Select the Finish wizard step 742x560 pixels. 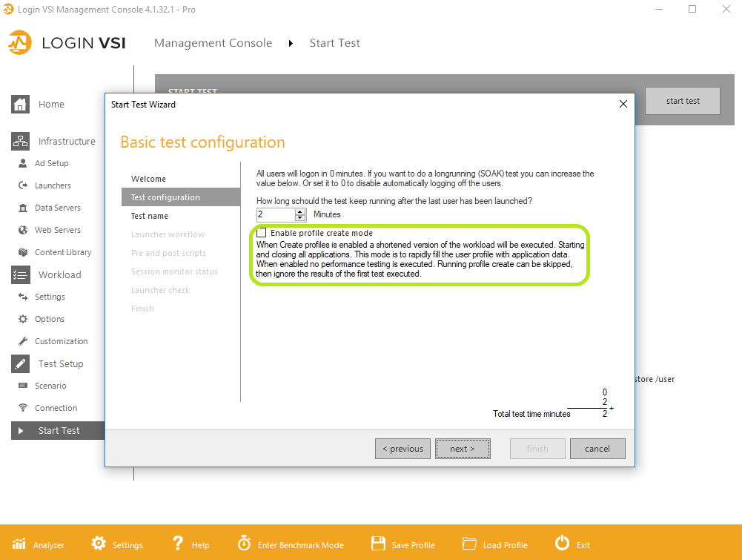click(142, 309)
